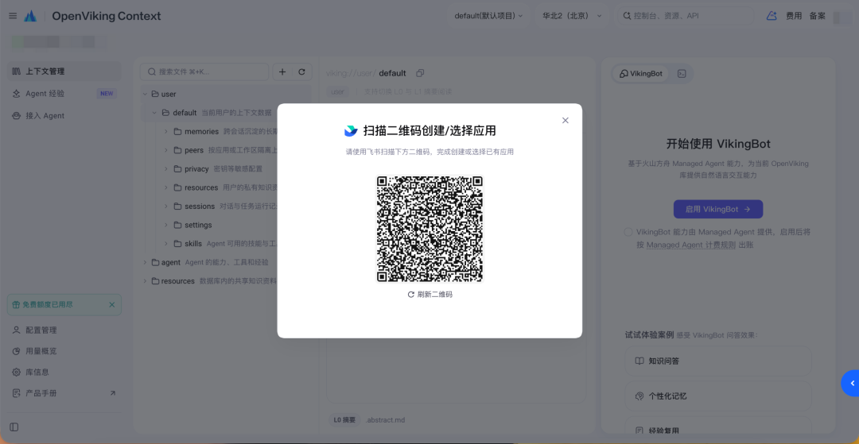This screenshot has height=444, width=859.
Task: Focus the 搜索文件 search box
Action: click(x=204, y=71)
